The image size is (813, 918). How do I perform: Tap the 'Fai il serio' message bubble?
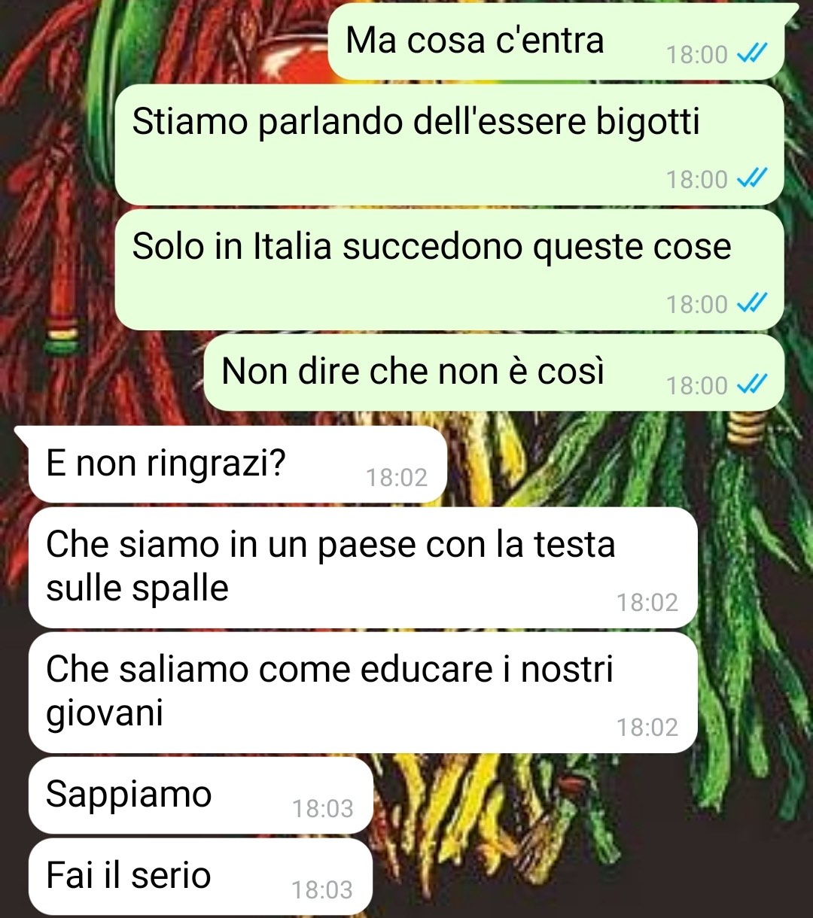coord(201,877)
